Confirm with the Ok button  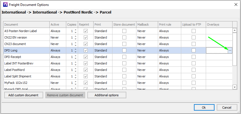pos(204,108)
